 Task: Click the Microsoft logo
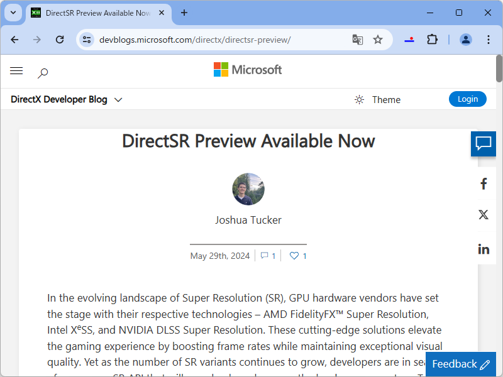(248, 70)
